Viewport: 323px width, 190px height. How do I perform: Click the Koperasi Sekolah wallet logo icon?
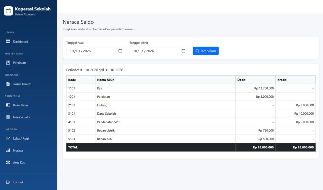tap(9, 11)
